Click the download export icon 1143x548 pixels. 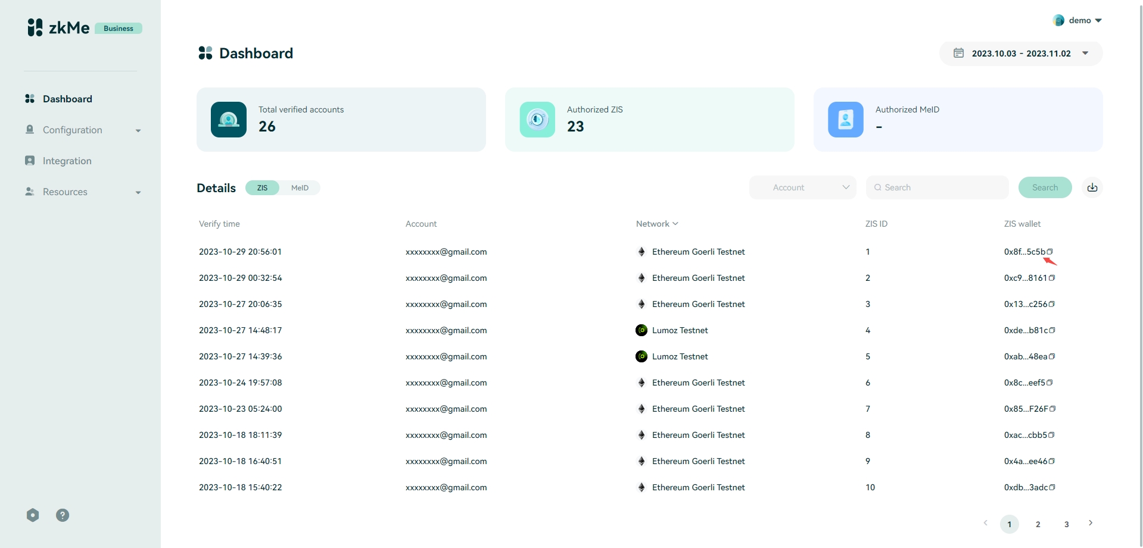click(1092, 187)
